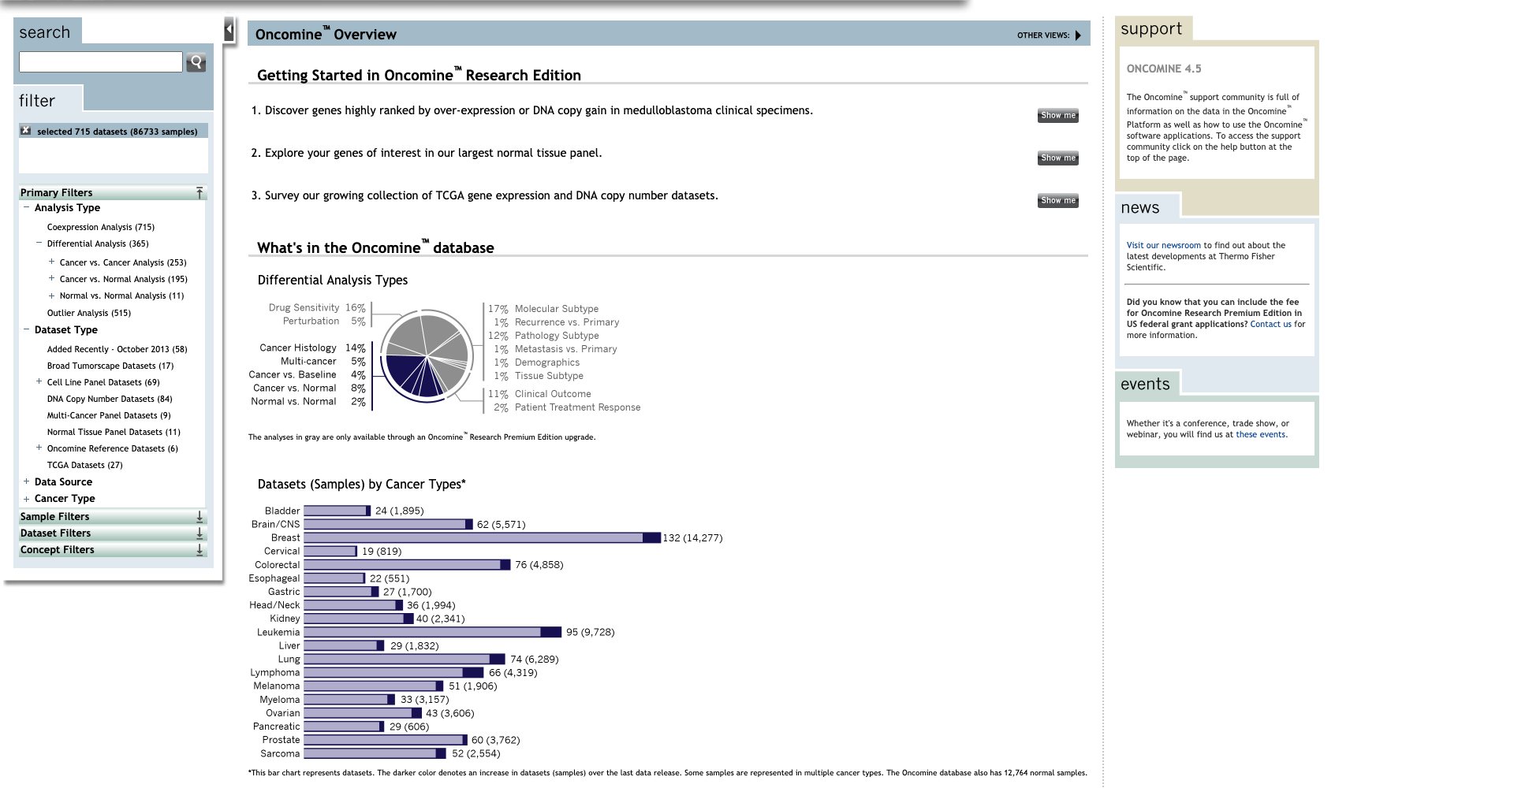
Task: Click the Lung datasets bar
Action: tap(405, 659)
